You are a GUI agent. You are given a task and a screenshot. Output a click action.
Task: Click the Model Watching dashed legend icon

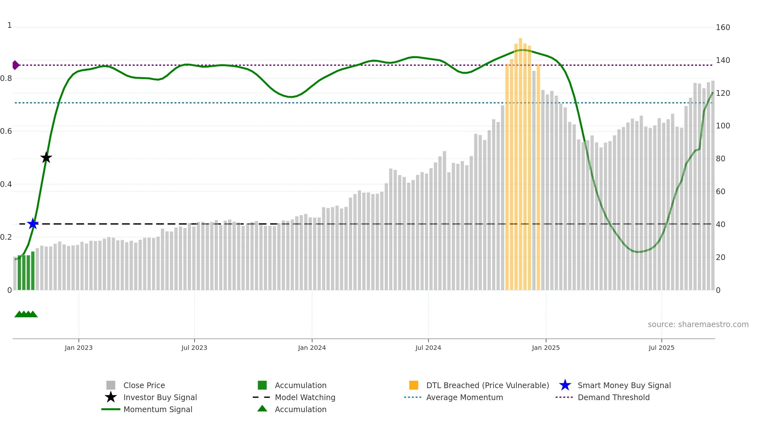click(x=262, y=397)
